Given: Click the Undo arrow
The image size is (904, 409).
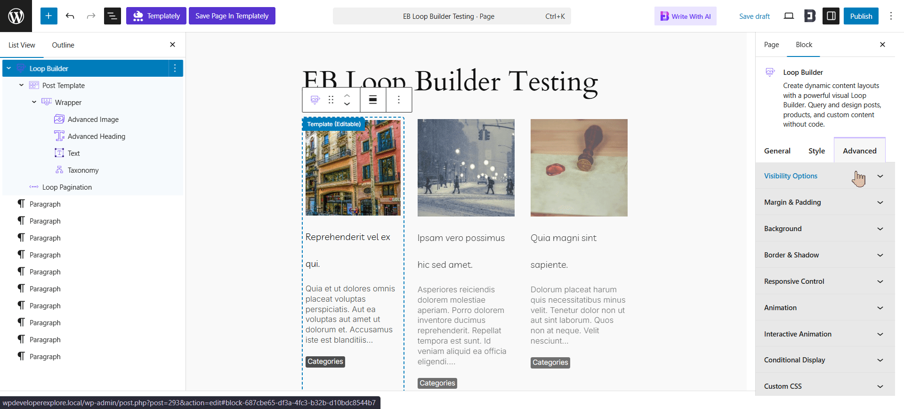Looking at the screenshot, I should point(70,16).
